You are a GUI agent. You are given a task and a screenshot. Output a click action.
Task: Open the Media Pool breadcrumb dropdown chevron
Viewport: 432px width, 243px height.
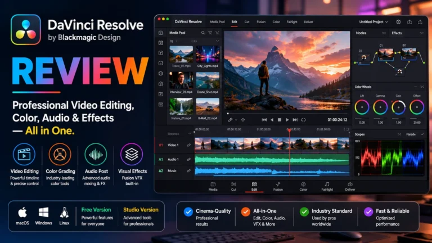tap(217, 41)
